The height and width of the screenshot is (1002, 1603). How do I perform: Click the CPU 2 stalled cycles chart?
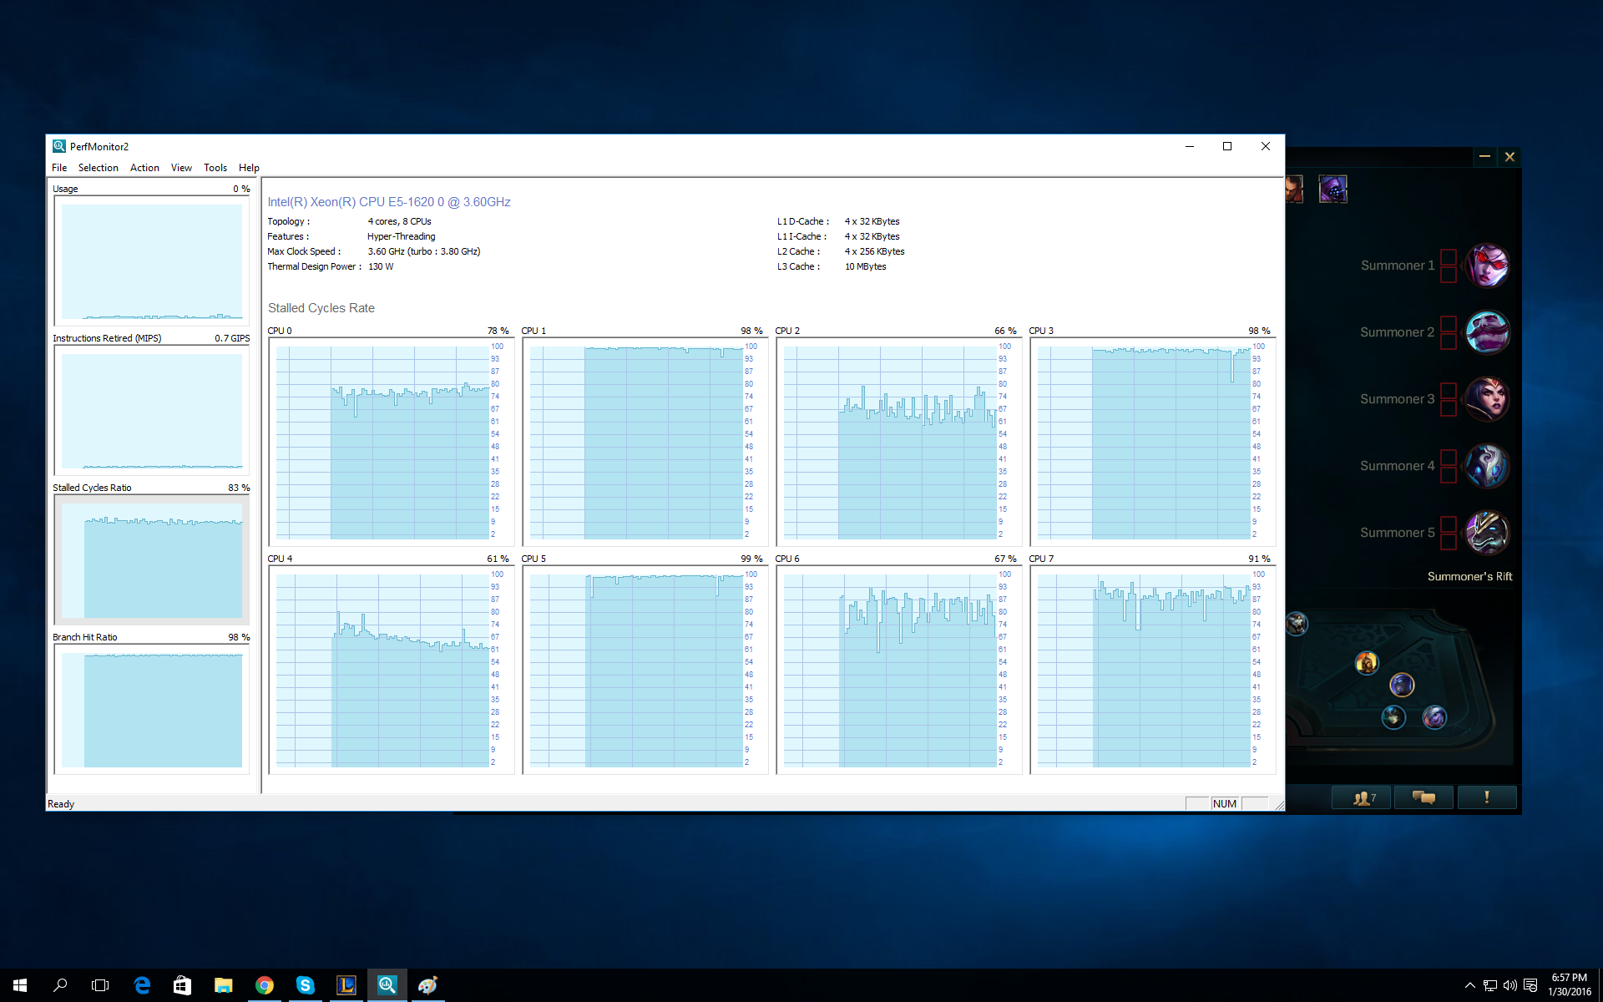898,442
